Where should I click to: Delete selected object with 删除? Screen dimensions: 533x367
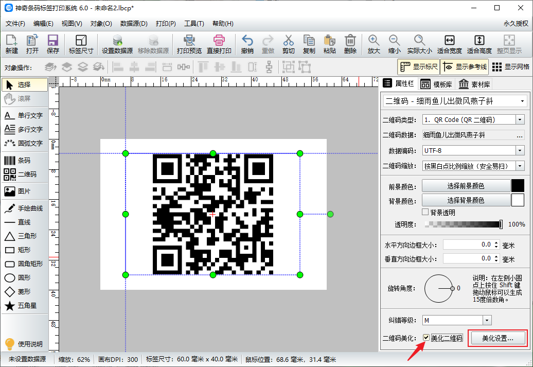(x=350, y=44)
